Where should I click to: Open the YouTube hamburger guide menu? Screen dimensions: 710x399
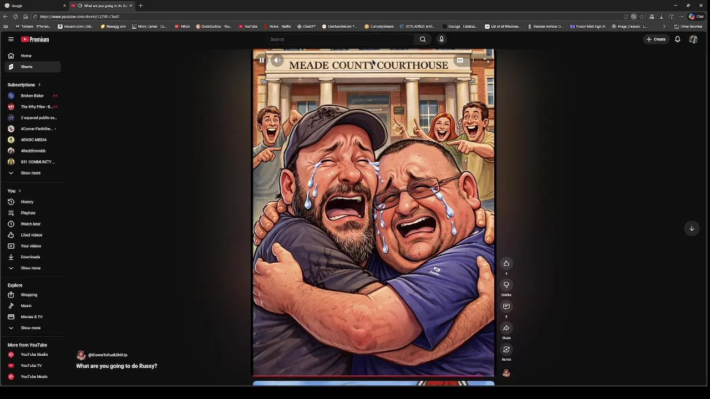pyautogui.click(x=11, y=39)
